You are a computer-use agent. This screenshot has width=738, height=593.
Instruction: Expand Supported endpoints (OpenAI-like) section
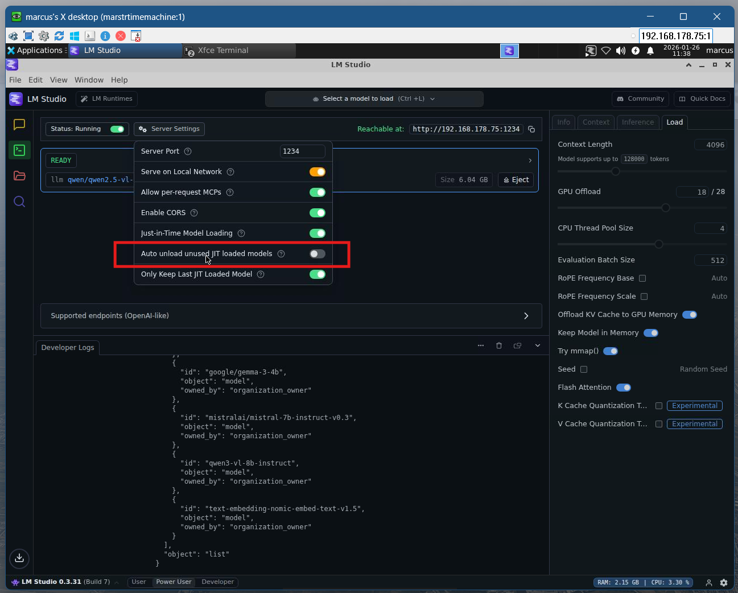coord(526,316)
